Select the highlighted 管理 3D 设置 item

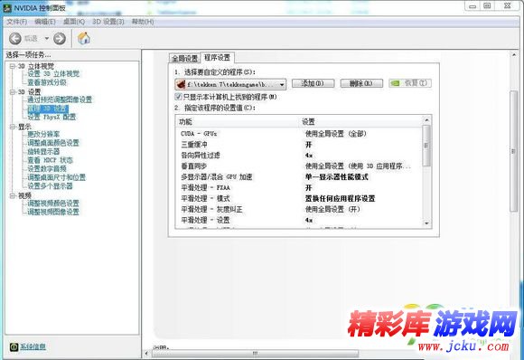tap(48, 109)
